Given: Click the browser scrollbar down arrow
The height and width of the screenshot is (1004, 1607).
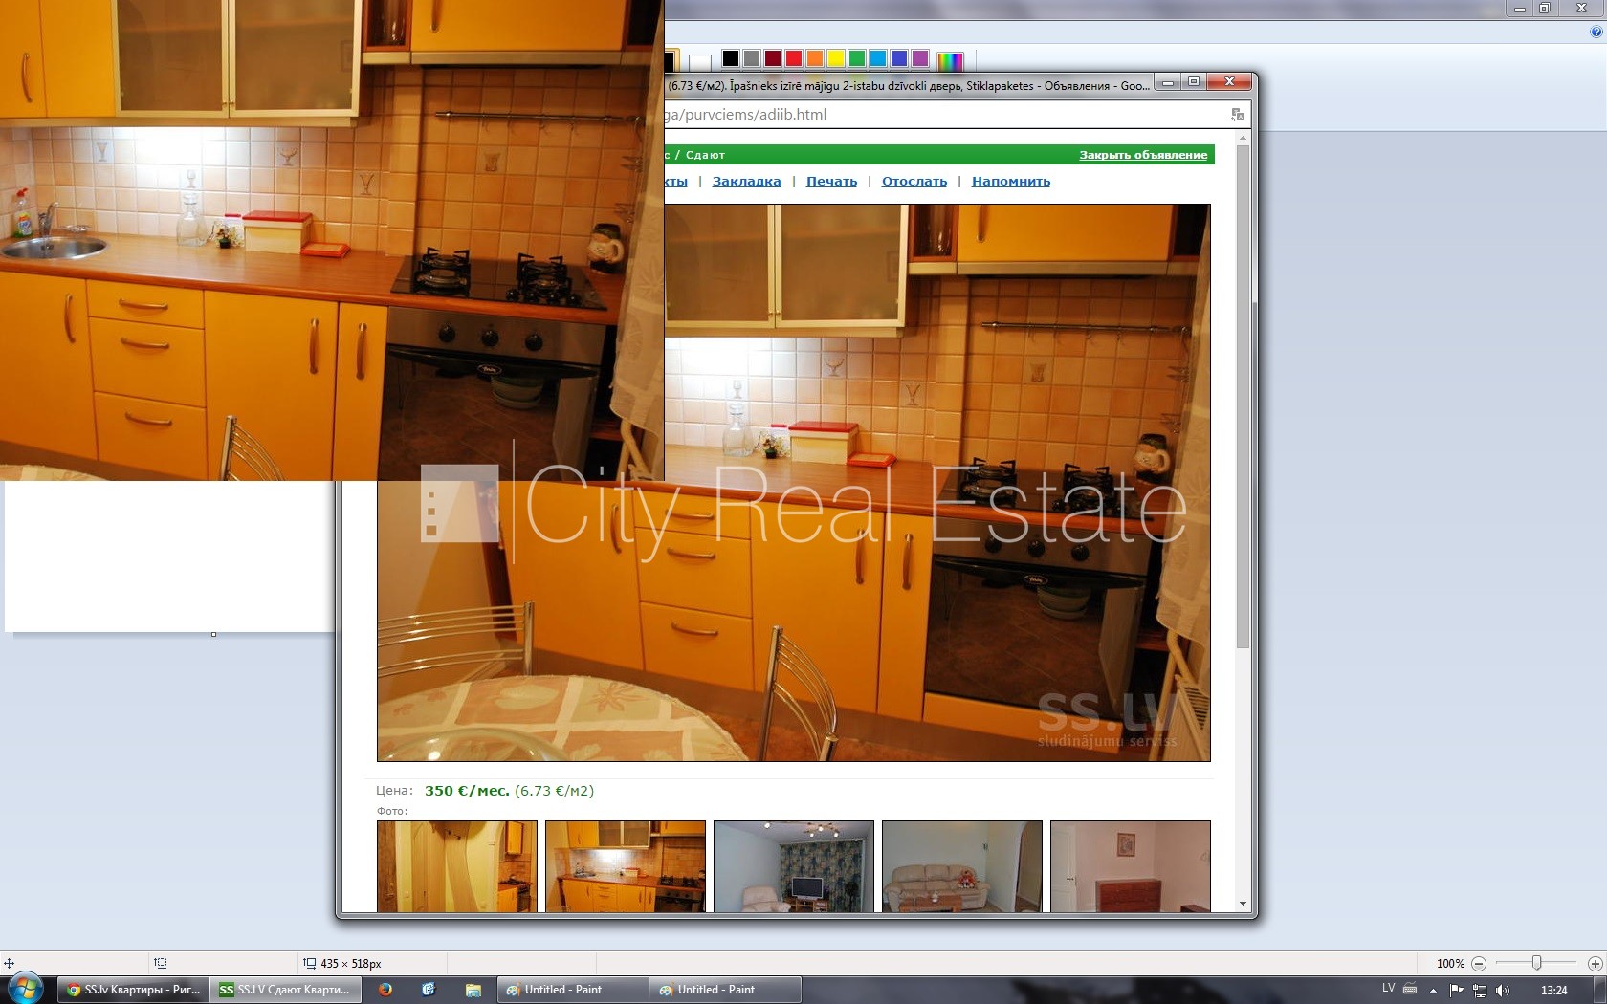Looking at the screenshot, I should (1243, 904).
